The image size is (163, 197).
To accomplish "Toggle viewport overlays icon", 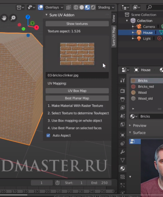I will (x=41, y=8).
